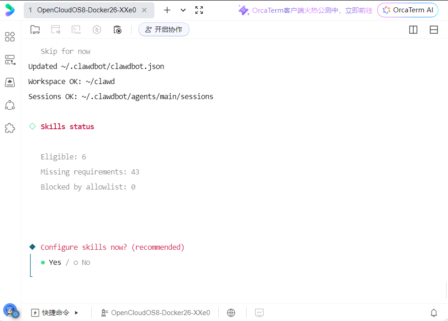Open the apps grid sidebar icon
This screenshot has height=321, width=448.
[10, 37]
